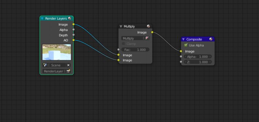Click the Scene name field
The image size is (259, 122).
[58, 65]
